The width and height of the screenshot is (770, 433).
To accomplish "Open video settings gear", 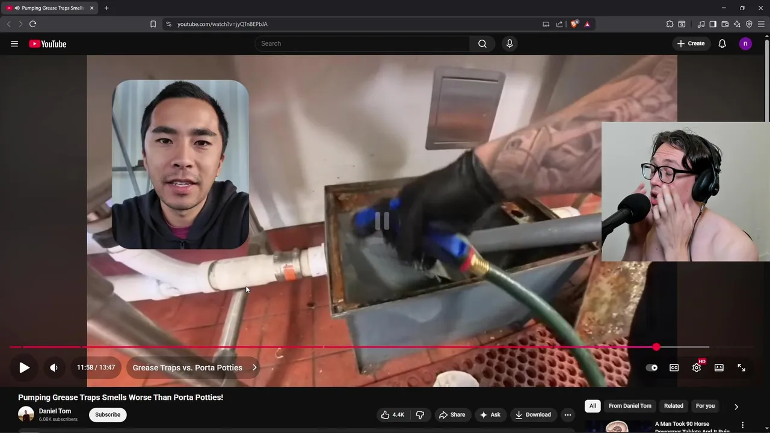I will [x=697, y=367].
